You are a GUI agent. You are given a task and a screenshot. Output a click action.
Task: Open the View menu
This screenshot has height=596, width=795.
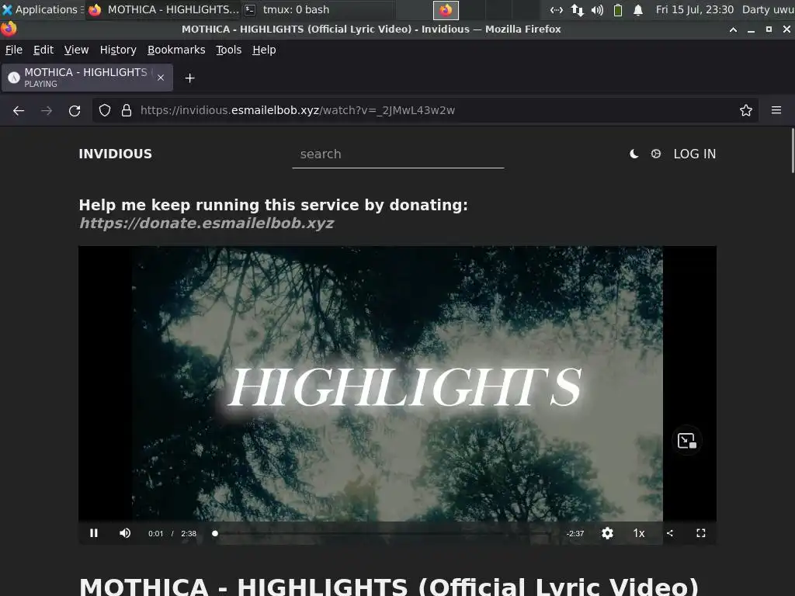(x=76, y=50)
